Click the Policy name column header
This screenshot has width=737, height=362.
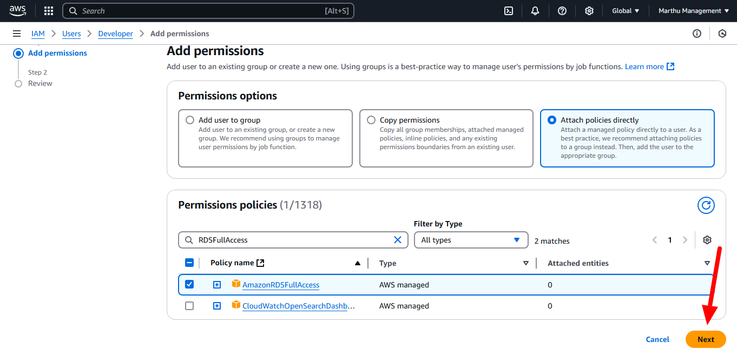tap(232, 263)
